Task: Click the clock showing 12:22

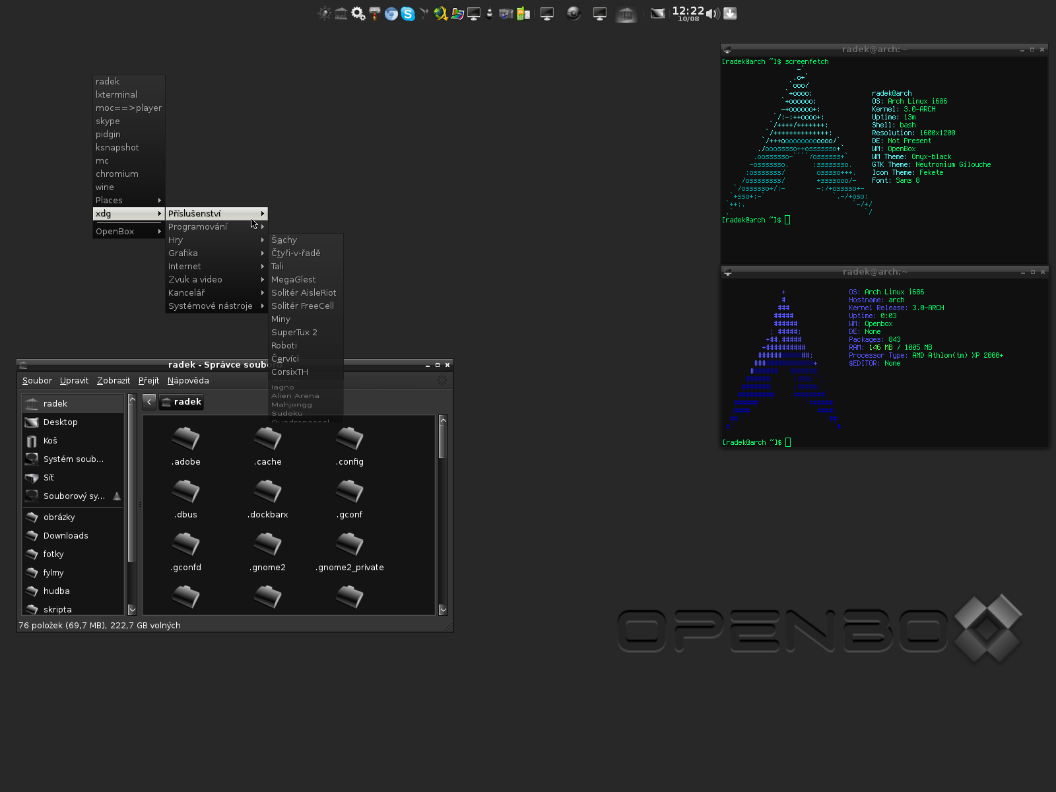Action: click(x=688, y=13)
